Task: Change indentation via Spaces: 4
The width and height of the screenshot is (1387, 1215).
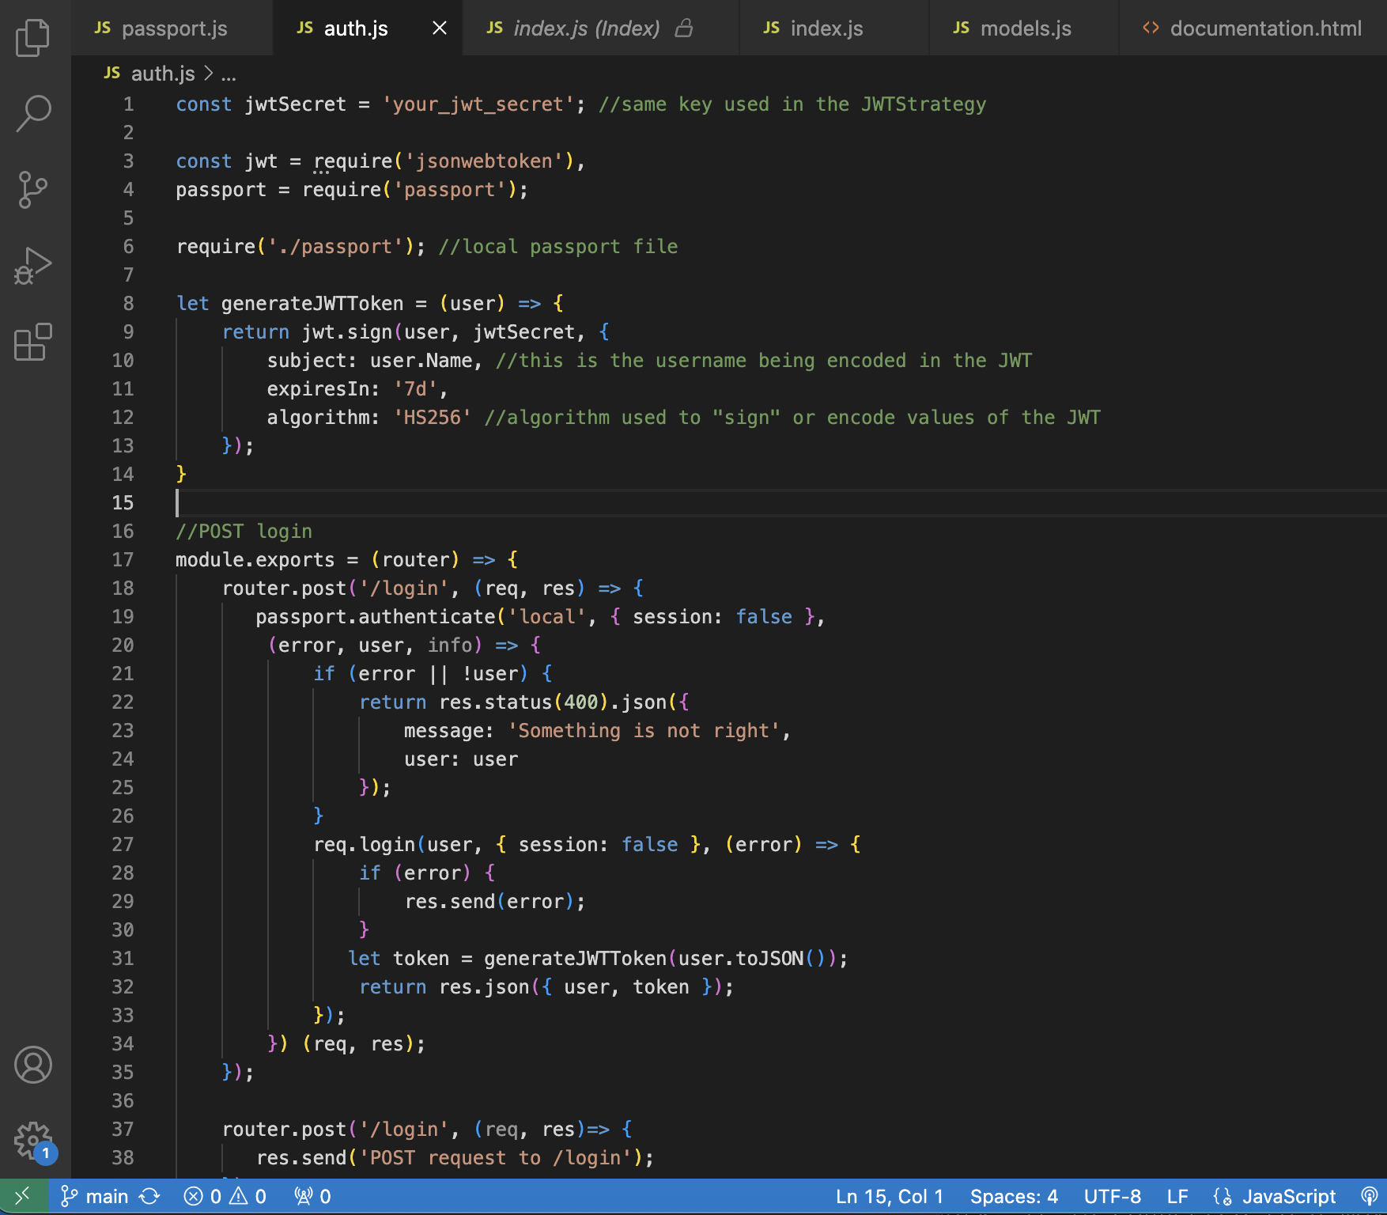Action: (1013, 1196)
